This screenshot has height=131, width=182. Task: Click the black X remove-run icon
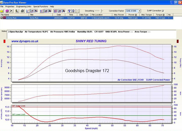[x=11, y=11]
